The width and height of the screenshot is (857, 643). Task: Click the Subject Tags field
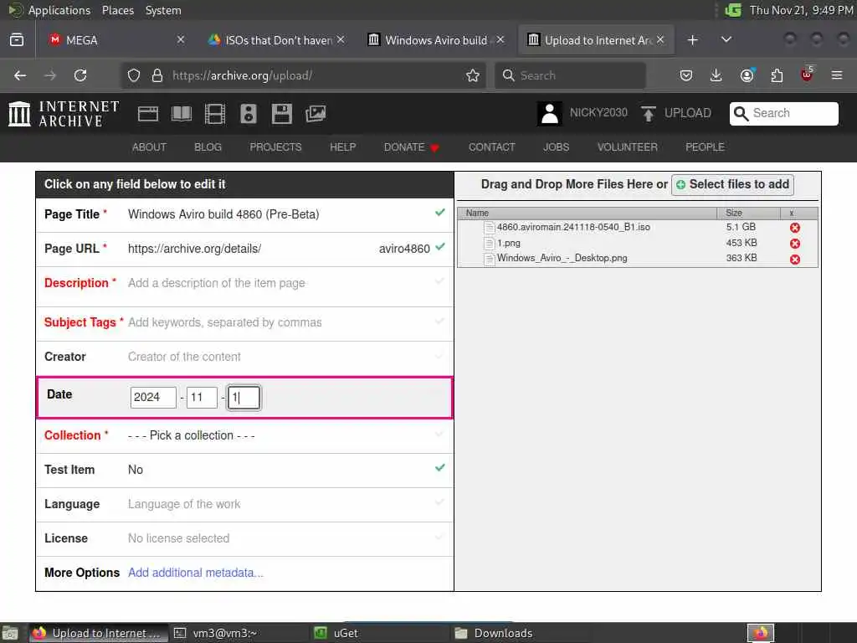[245, 324]
